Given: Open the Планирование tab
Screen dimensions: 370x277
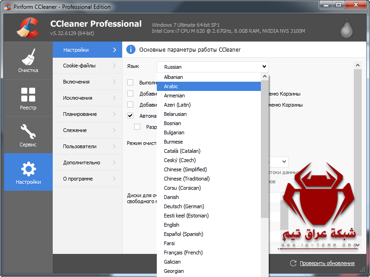Looking at the screenshot, I should point(87,114).
